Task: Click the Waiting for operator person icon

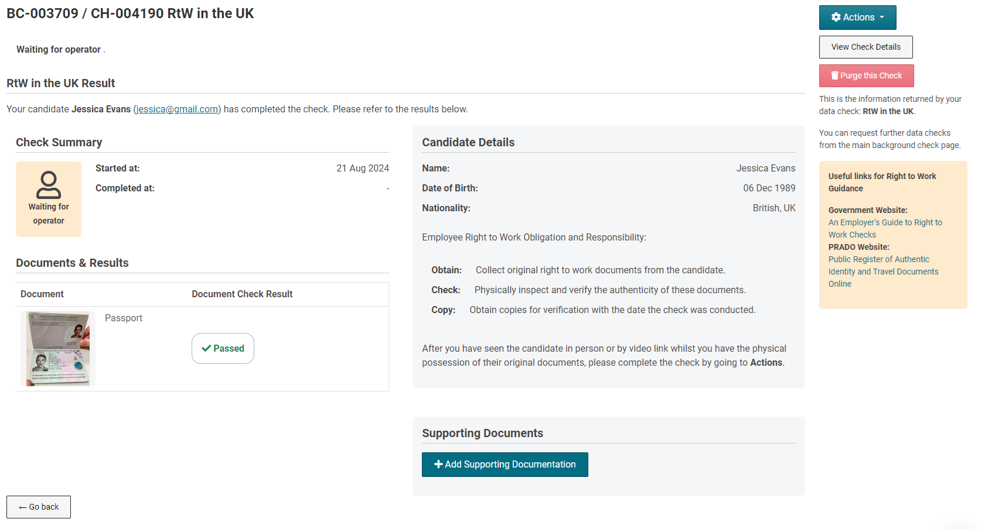Action: [x=49, y=185]
